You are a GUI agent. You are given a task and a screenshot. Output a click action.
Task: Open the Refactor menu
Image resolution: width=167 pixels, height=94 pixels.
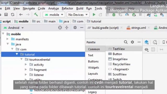[67, 8]
